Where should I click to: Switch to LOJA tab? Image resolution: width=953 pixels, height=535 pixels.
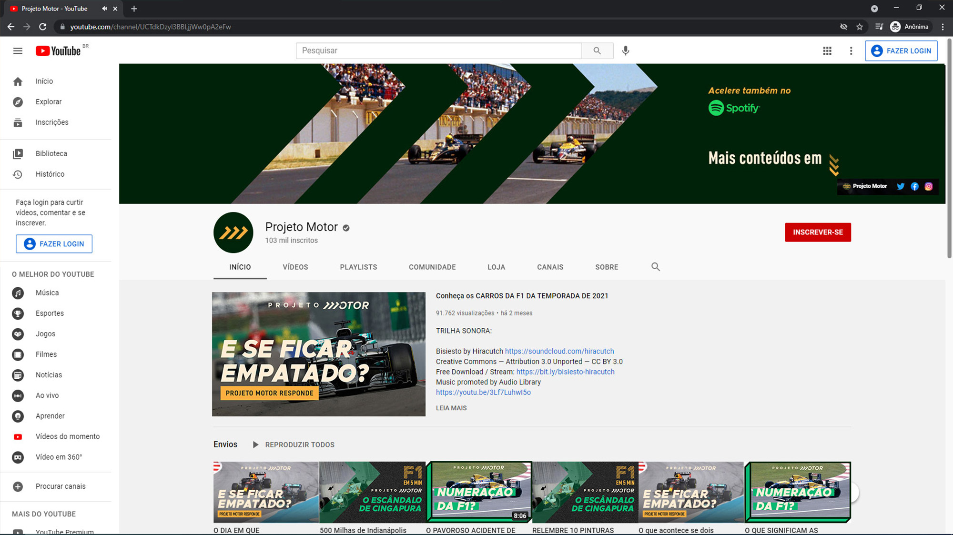pyautogui.click(x=496, y=267)
